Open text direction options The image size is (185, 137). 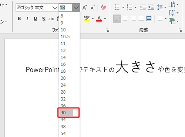(x=174, y=4)
